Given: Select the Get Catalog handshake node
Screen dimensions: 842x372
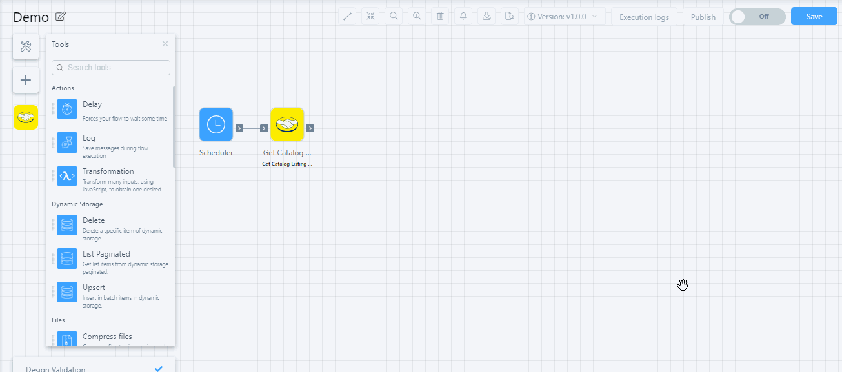Looking at the screenshot, I should coord(287,124).
